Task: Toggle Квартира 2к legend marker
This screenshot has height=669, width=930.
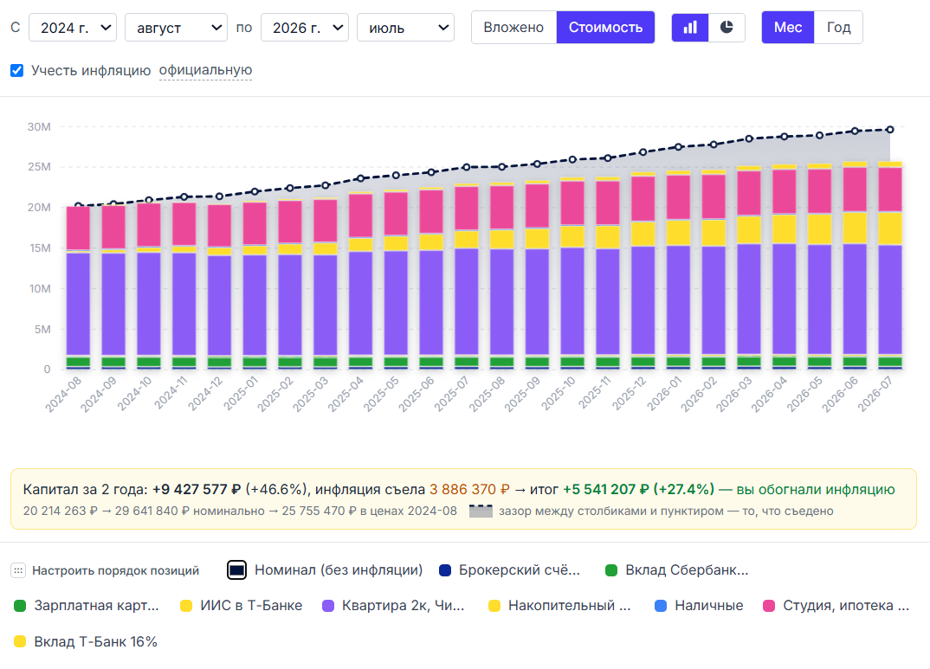Action: point(328,606)
